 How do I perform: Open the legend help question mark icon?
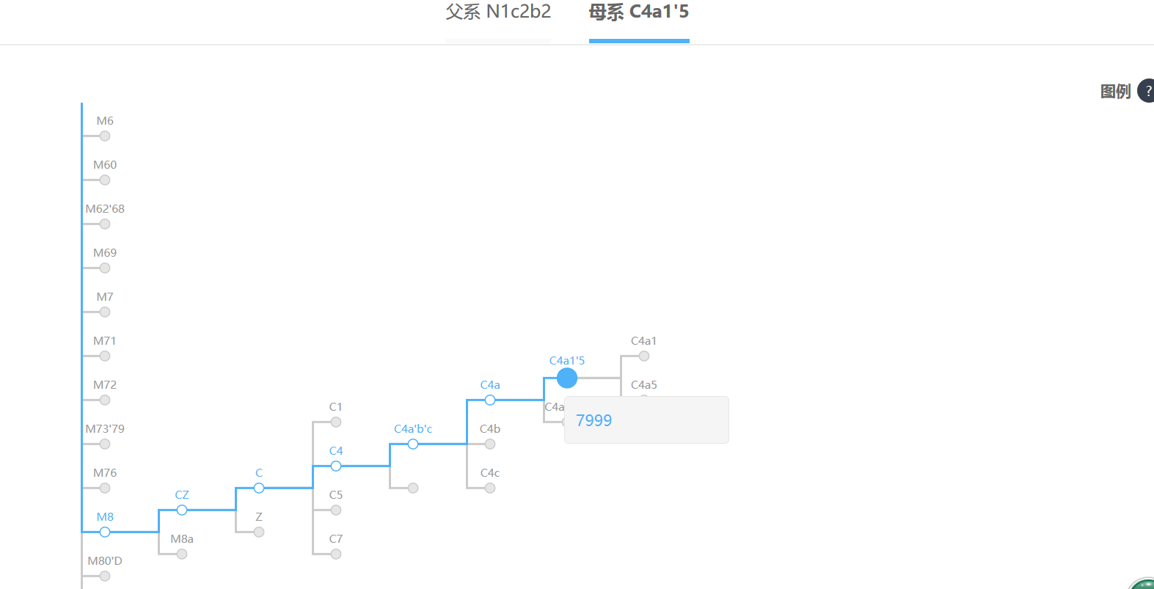pyautogui.click(x=1147, y=91)
